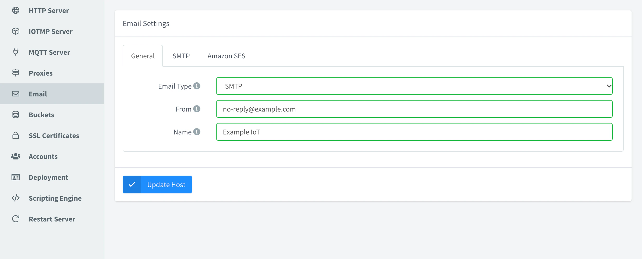Navigate to Buckets settings
This screenshot has width=642, height=259.
[x=52, y=115]
